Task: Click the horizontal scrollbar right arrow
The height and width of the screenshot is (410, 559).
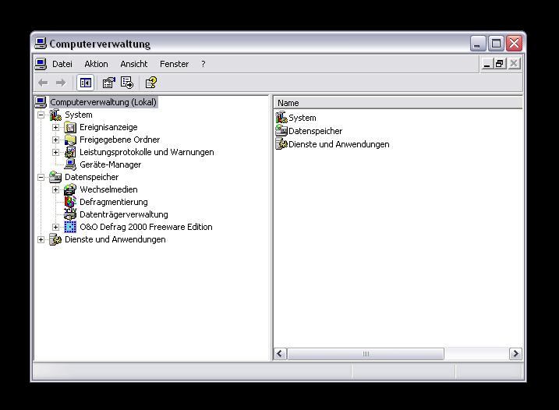Action: (515, 354)
